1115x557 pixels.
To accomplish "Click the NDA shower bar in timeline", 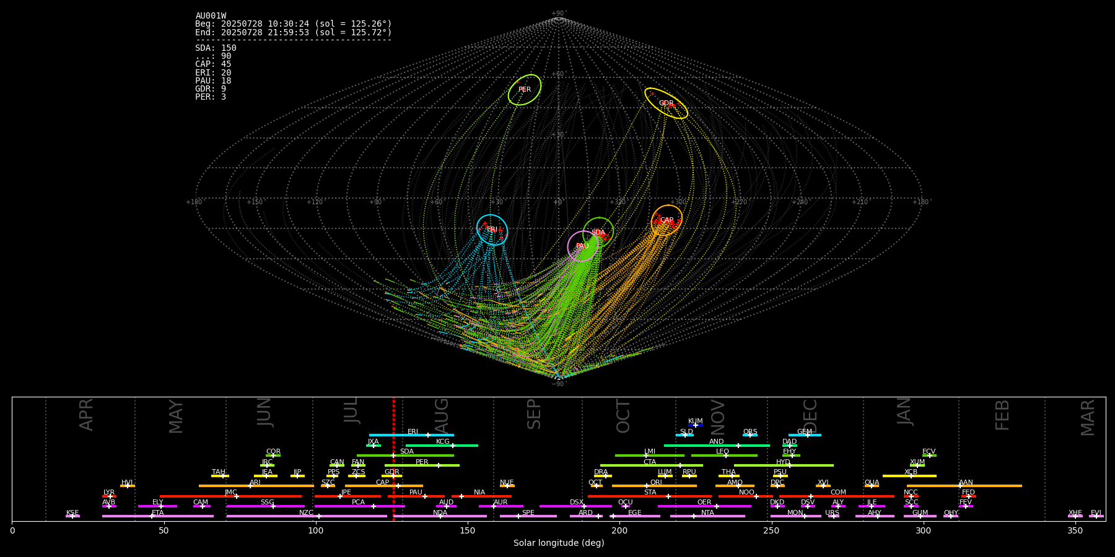I will 440,516.
